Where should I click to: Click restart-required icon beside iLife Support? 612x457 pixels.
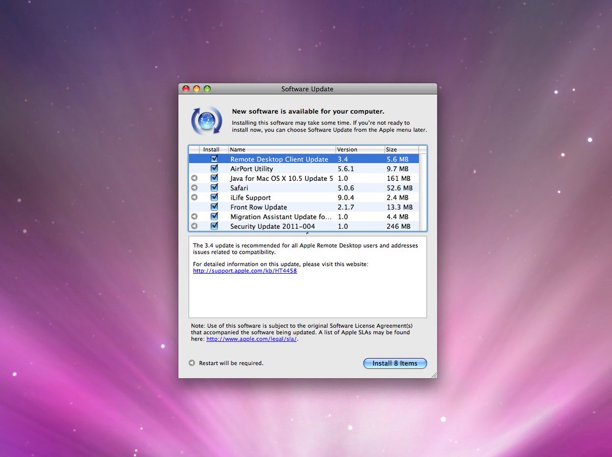point(194,197)
